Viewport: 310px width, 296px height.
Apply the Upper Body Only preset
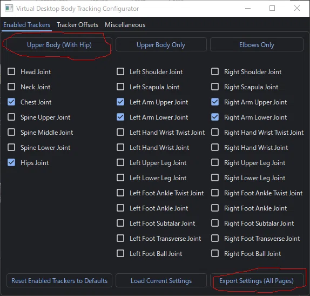point(161,45)
